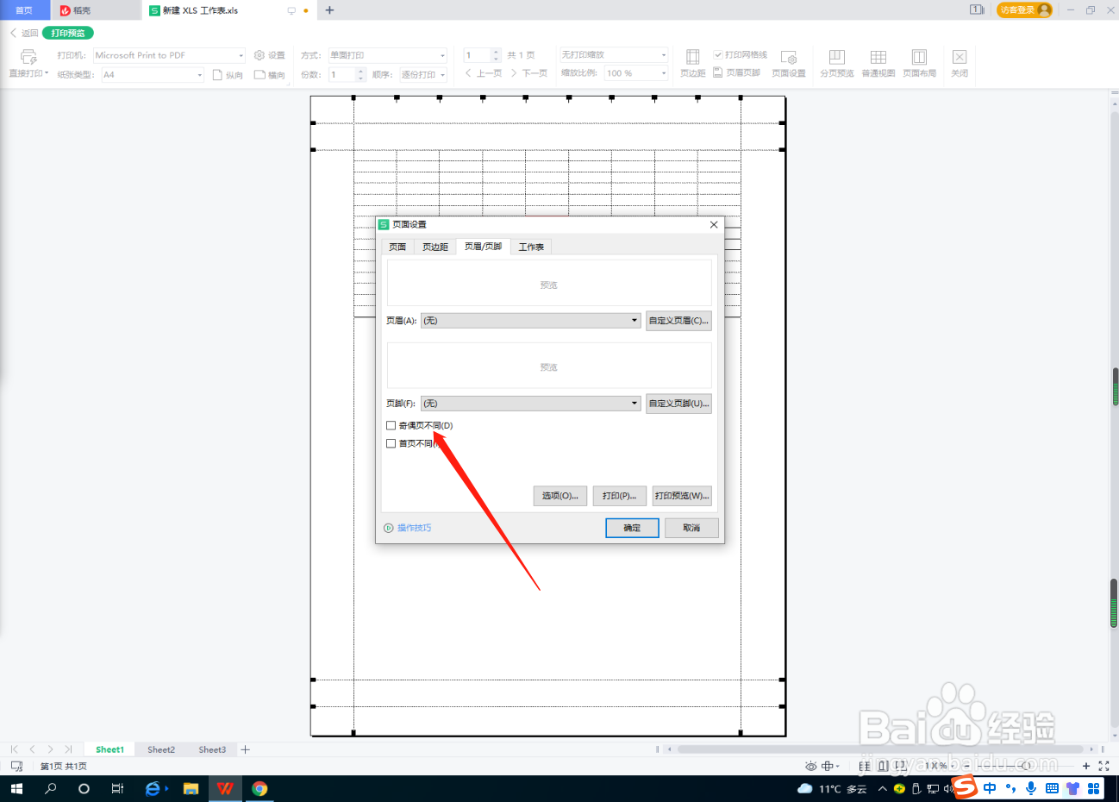Open new tab with plus button
1119x802 pixels.
pos(329,10)
